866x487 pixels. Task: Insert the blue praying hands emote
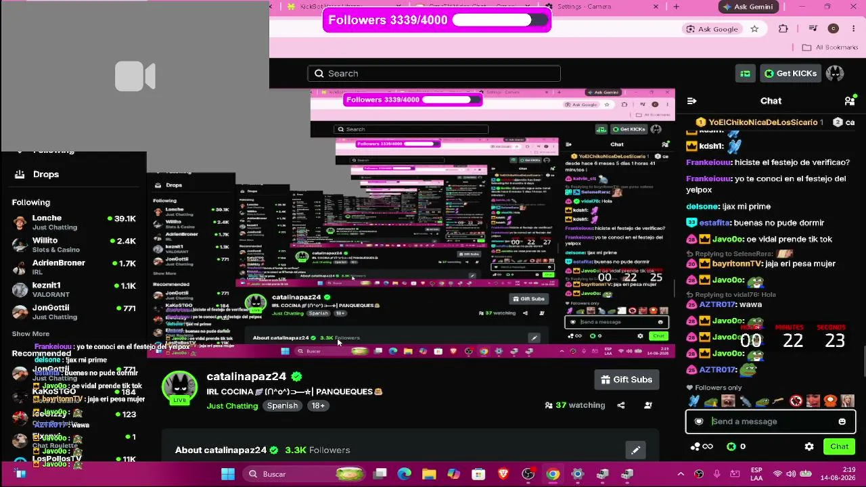(x=694, y=401)
